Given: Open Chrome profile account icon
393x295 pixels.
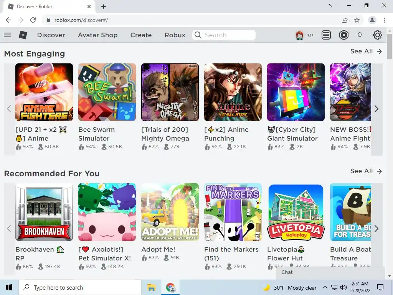Looking at the screenshot, I should 372,20.
